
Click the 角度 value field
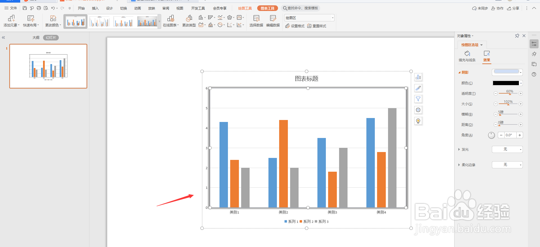point(510,135)
